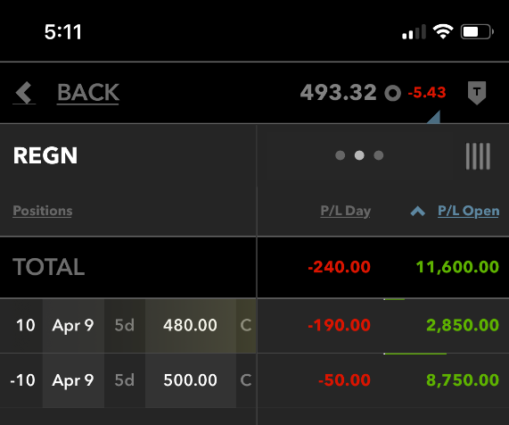The image size is (509, 425).
Task: Select the middle page indicator dot
Action: pos(359,155)
